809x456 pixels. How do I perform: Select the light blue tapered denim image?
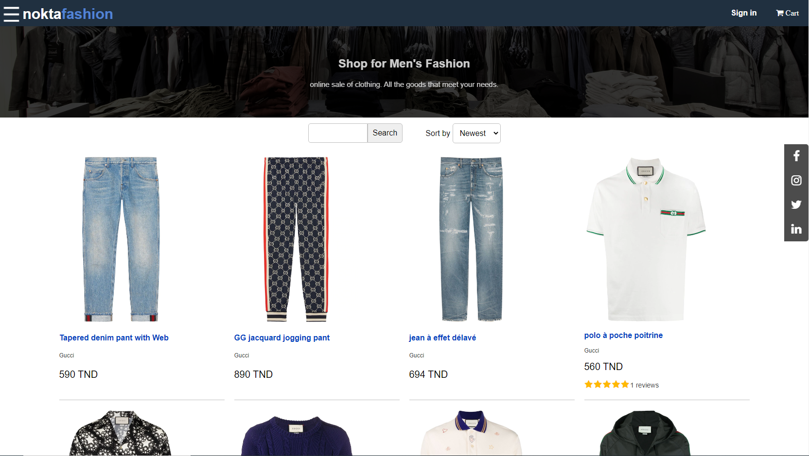pos(121,239)
